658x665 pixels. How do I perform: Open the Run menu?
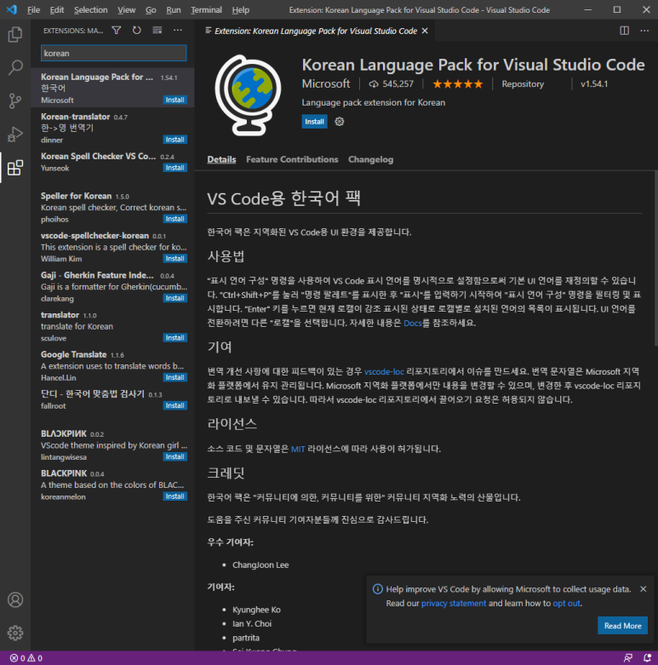tap(173, 9)
